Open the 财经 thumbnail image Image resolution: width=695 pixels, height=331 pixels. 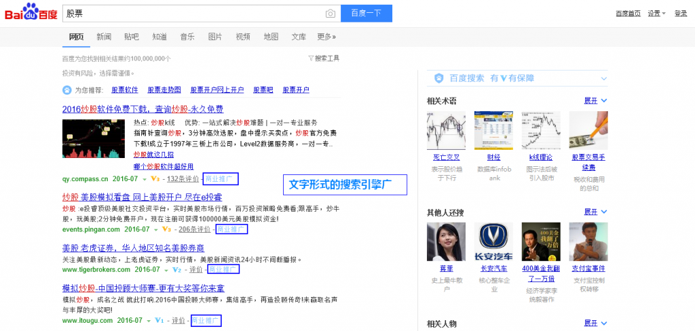click(493, 130)
